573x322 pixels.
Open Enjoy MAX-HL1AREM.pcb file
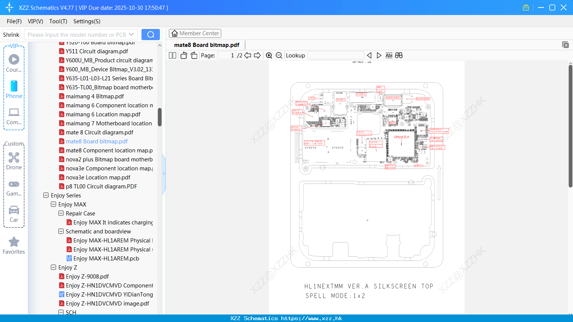[x=106, y=258]
